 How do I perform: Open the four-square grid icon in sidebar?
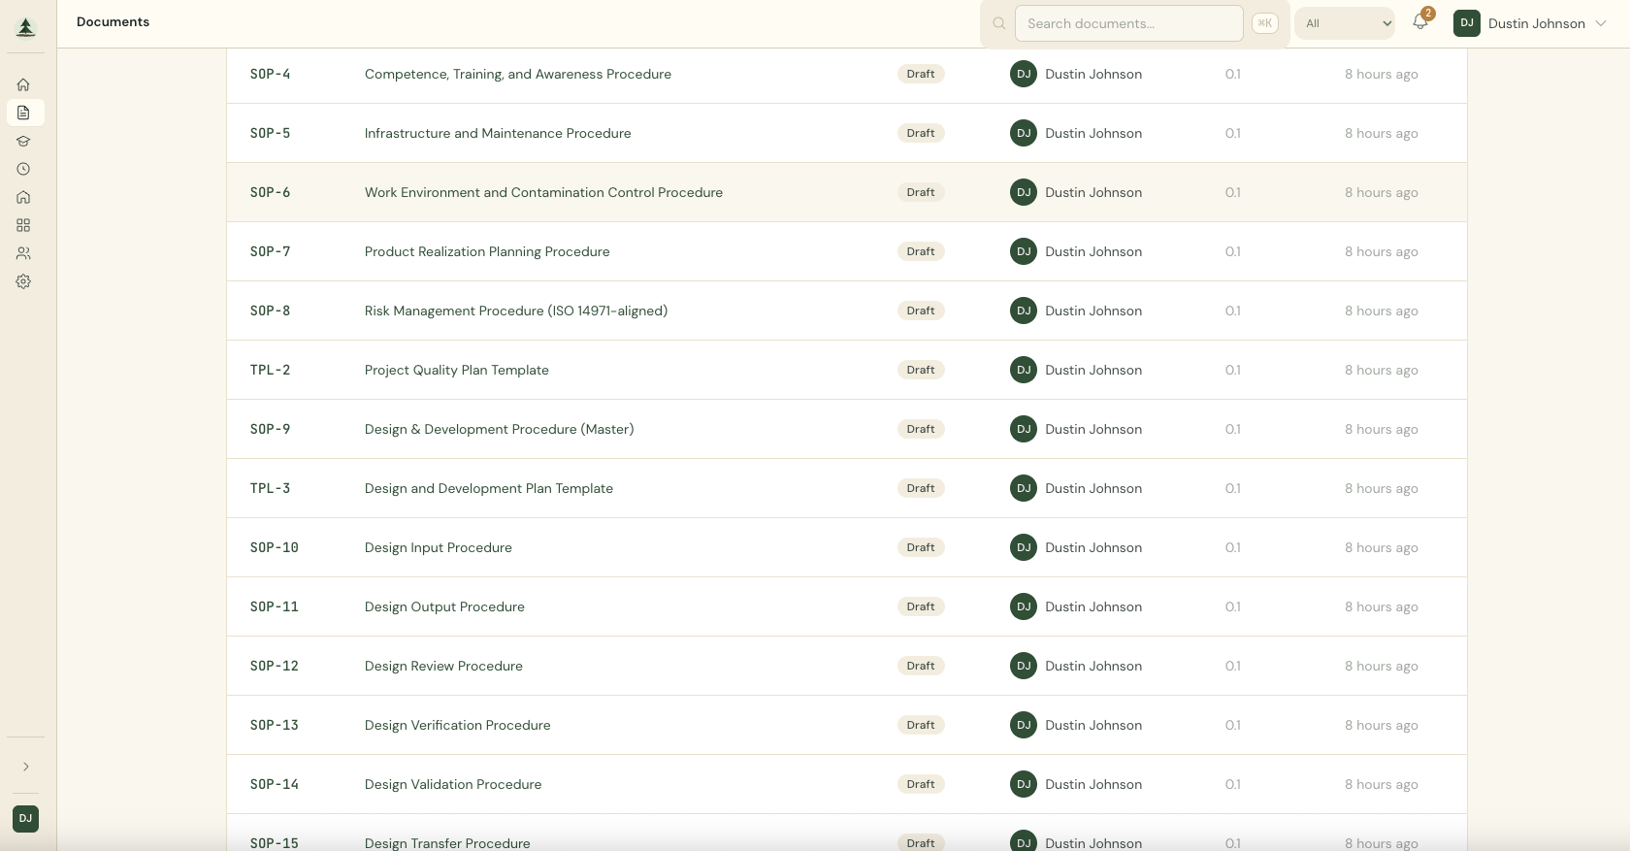coord(23,225)
